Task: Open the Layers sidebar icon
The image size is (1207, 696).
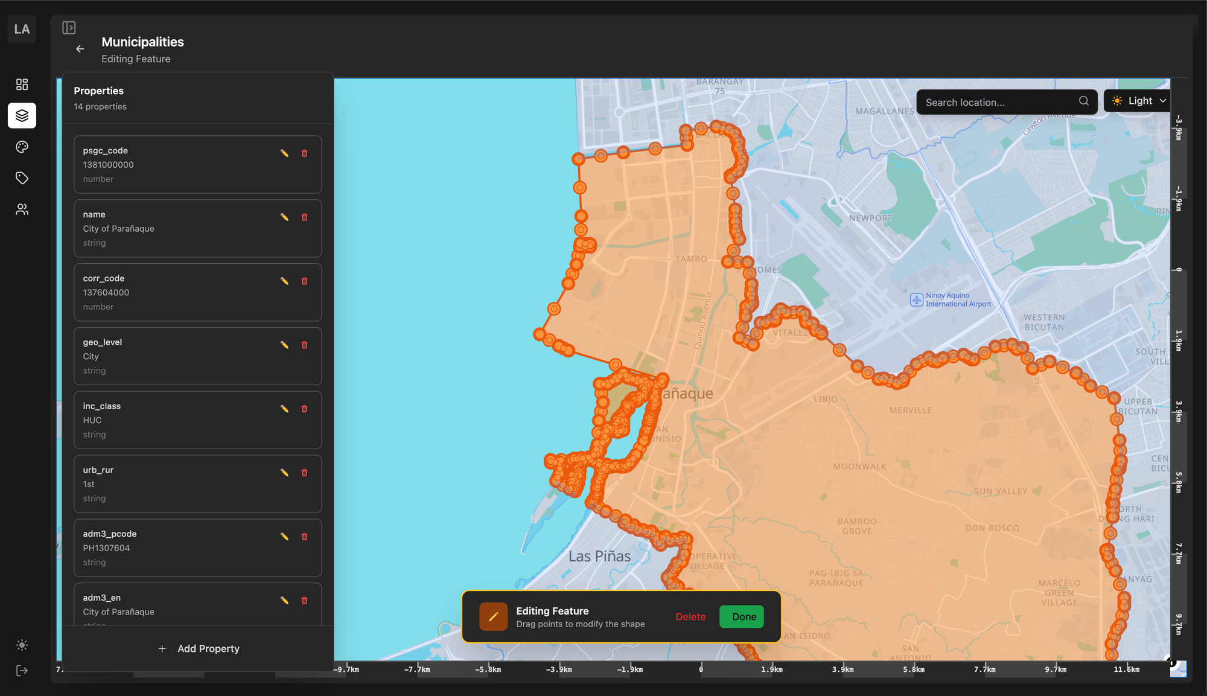Action: tap(22, 115)
